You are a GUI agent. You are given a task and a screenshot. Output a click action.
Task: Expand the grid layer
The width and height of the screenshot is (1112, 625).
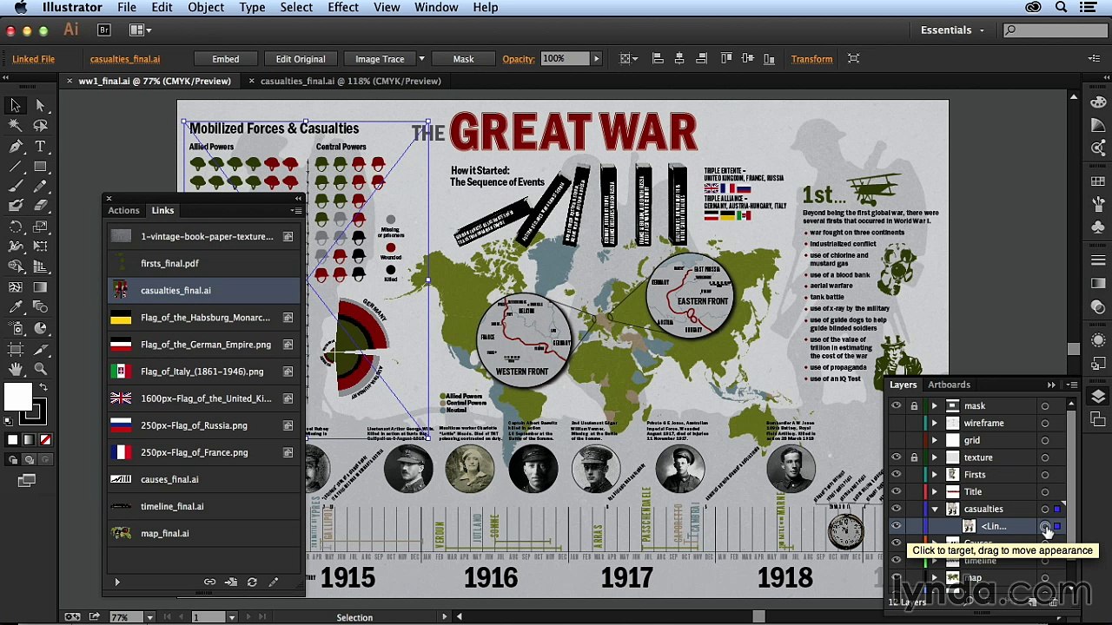[x=935, y=440]
